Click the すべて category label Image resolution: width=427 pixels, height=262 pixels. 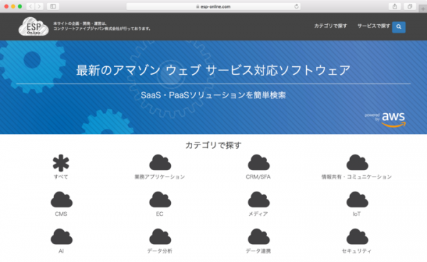click(x=60, y=177)
